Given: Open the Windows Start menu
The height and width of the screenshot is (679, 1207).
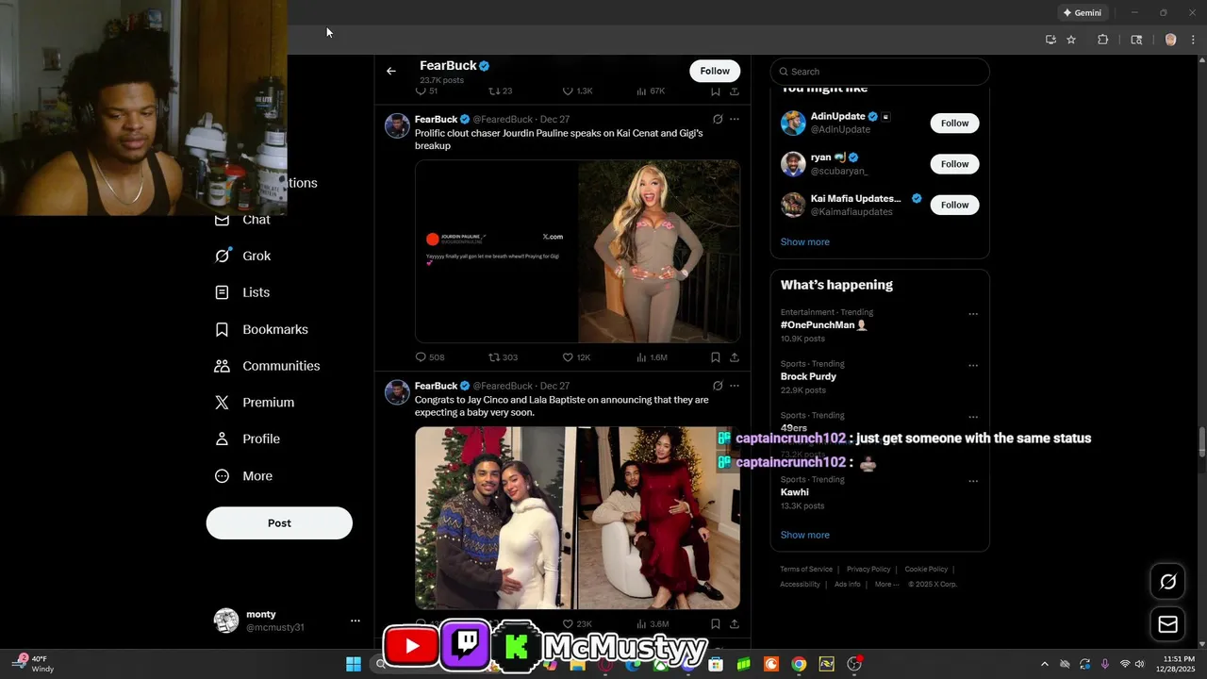Looking at the screenshot, I should point(354,664).
